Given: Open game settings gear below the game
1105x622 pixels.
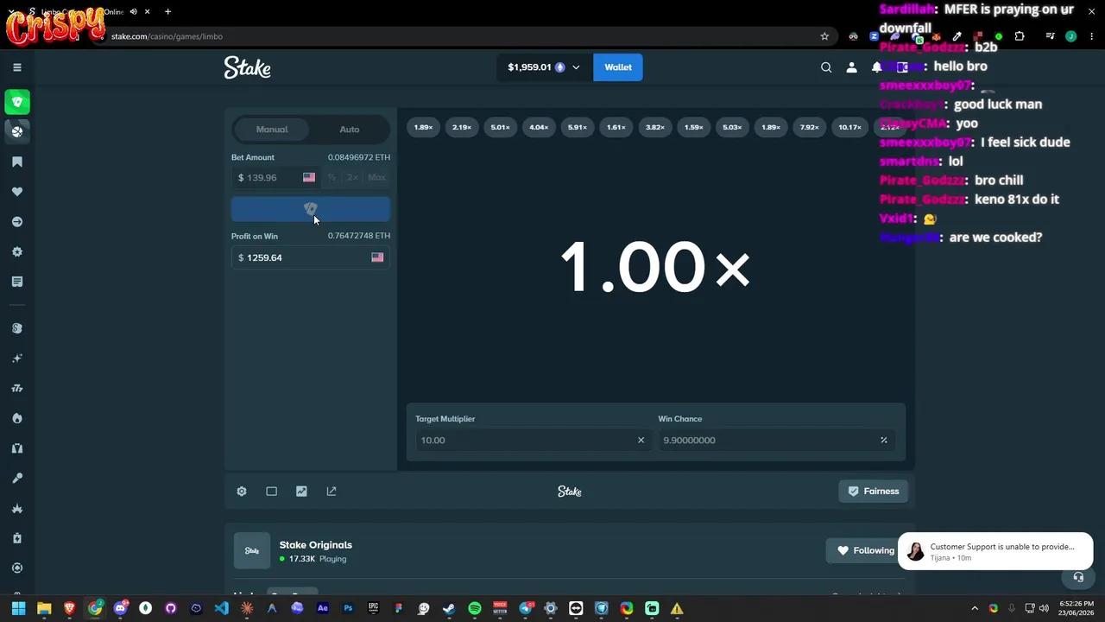Looking at the screenshot, I should [x=242, y=492].
